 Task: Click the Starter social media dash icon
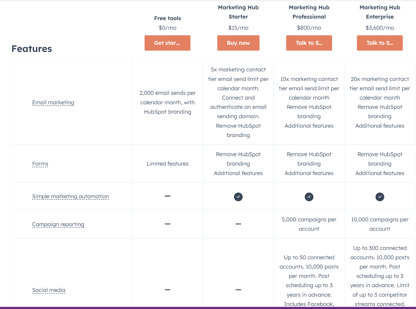point(238,290)
